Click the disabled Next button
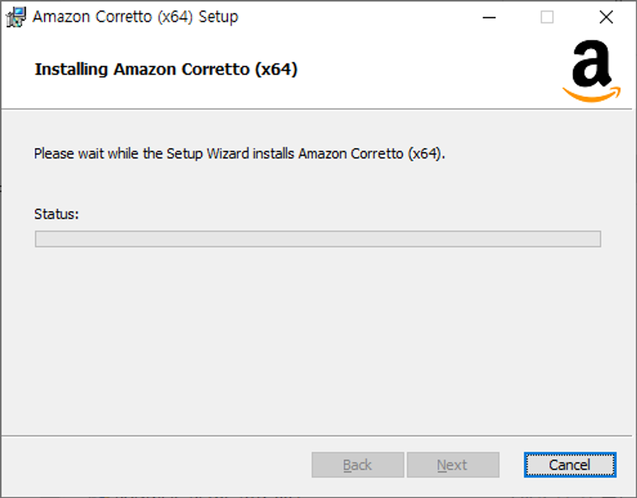The width and height of the screenshot is (637, 498). 452,465
